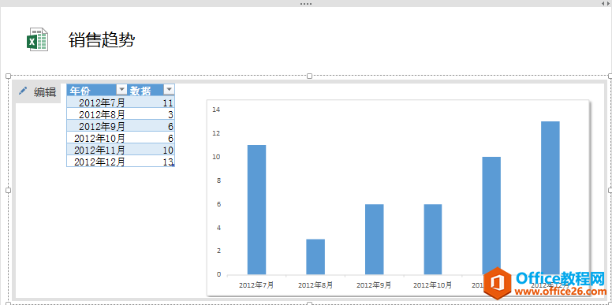Image resolution: width=612 pixels, height=305 pixels.
Task: Click the 2012年7月 chart bar
Action: point(257,210)
